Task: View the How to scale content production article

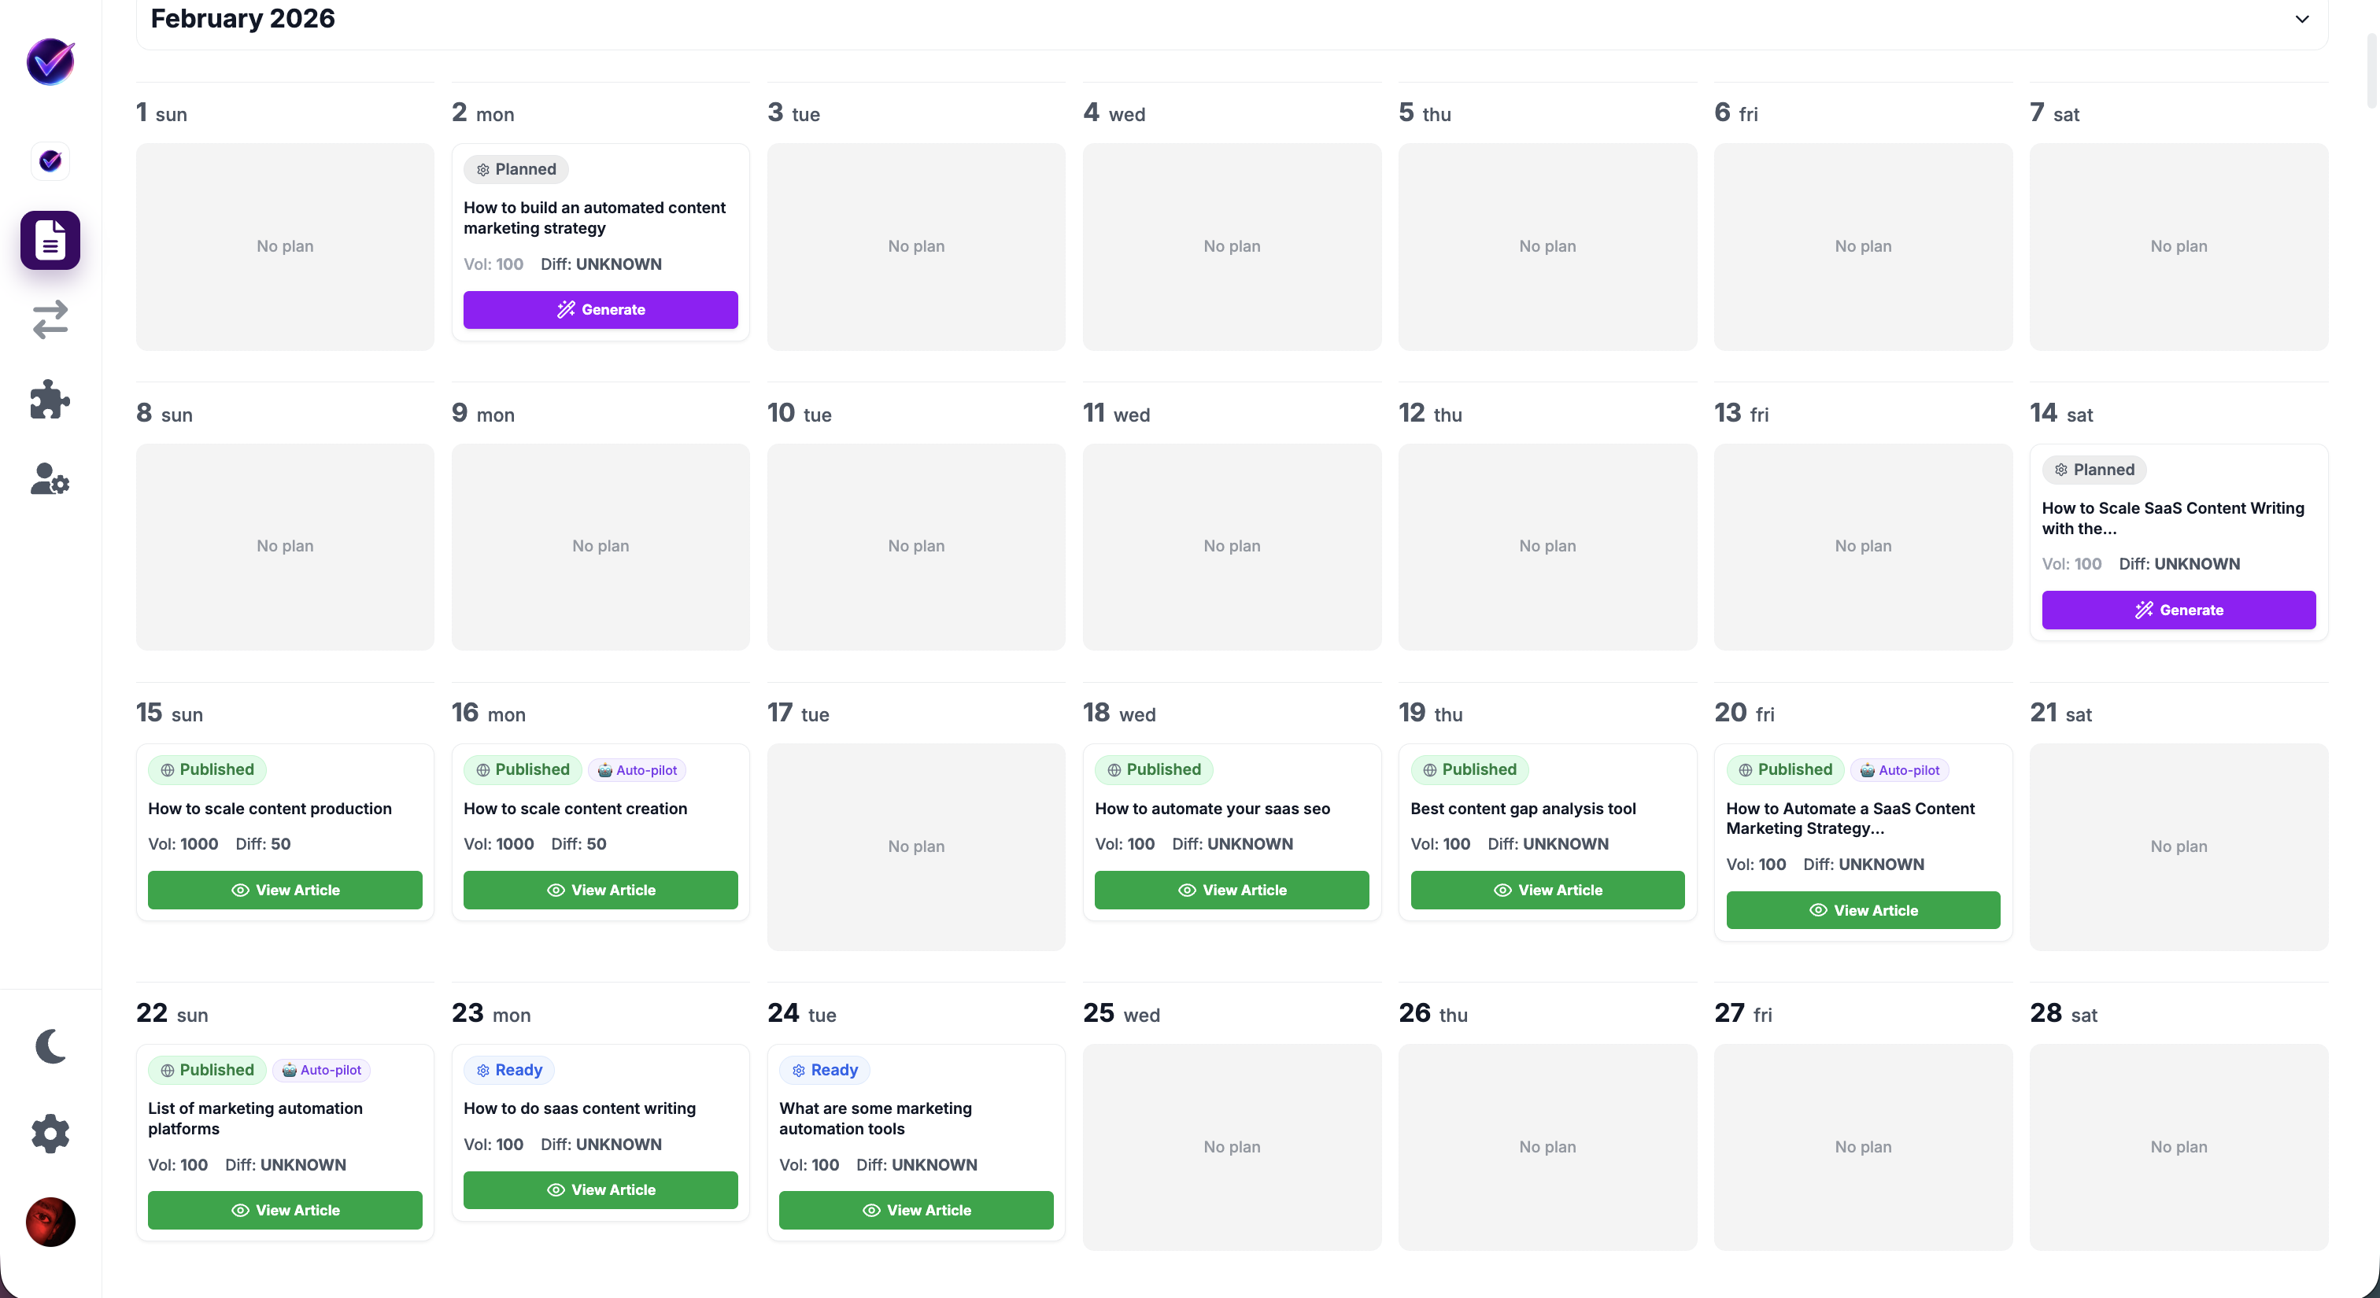Action: tap(285, 889)
